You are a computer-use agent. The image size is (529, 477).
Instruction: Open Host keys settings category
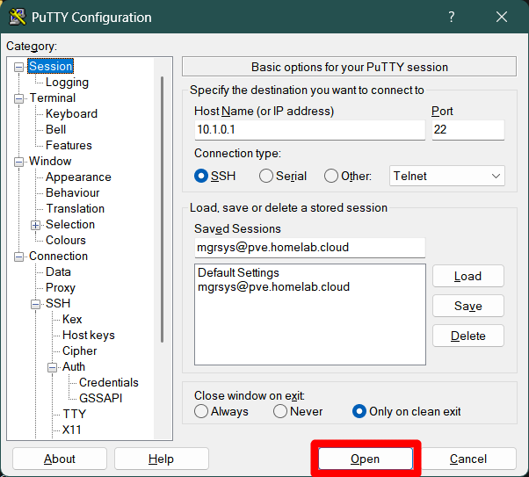(89, 335)
